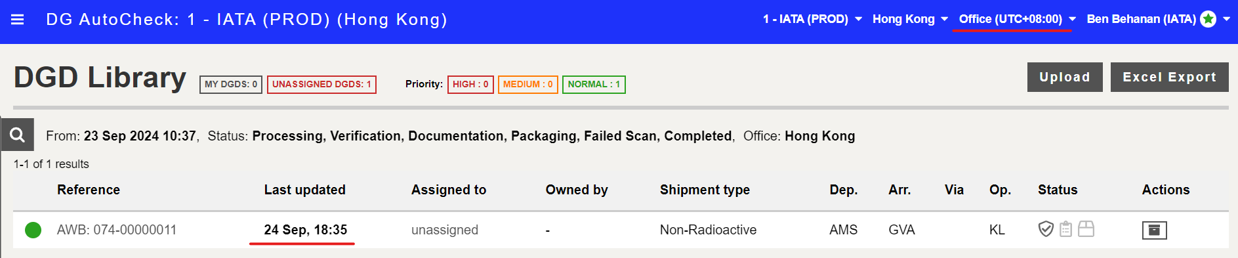Open the AWB: 074-00000011 reference
The height and width of the screenshot is (258, 1238).
tap(117, 230)
